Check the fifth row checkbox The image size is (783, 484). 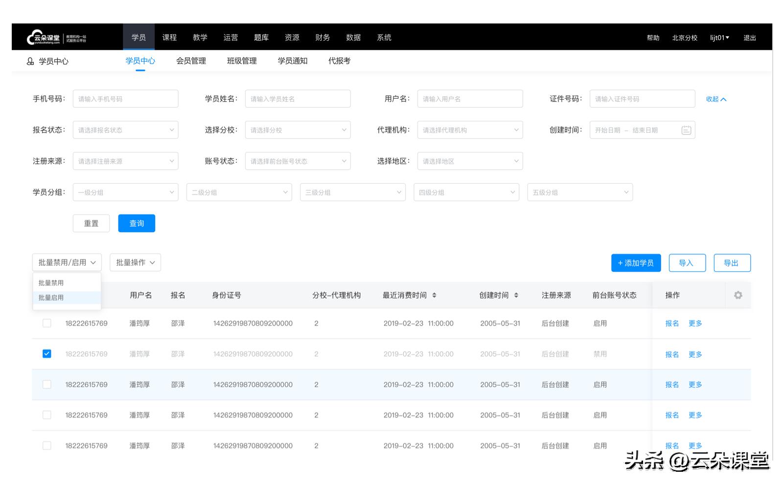coord(47,445)
